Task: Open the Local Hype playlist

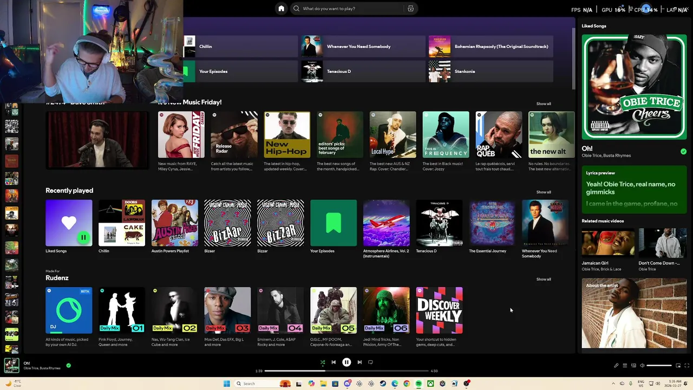Action: point(393,135)
